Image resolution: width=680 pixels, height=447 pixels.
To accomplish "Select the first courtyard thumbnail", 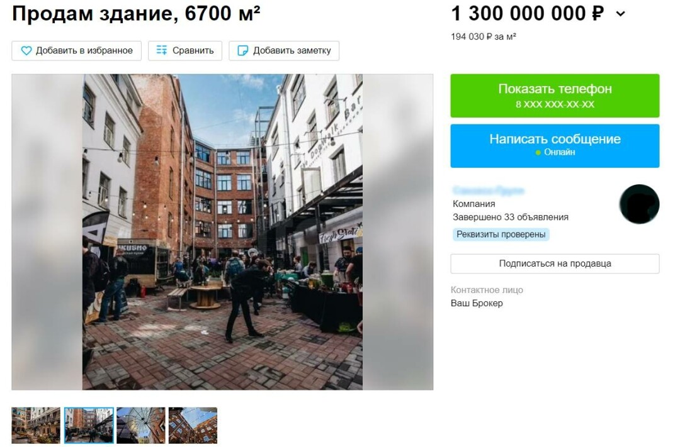I will coord(36,426).
